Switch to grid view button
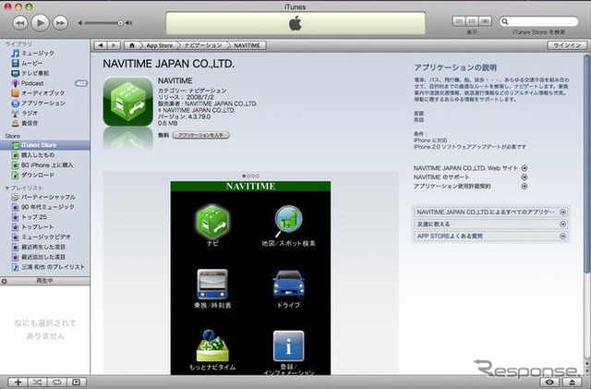Screen dimensions: 591x389 (472, 21)
